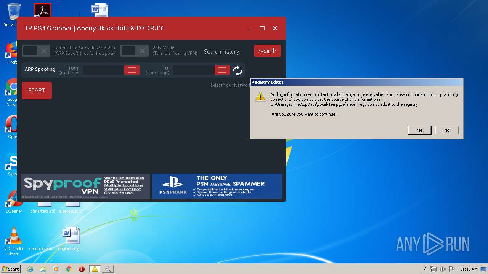488x274 pixels.
Task: Show hidden system tray icons
Action: point(425,269)
